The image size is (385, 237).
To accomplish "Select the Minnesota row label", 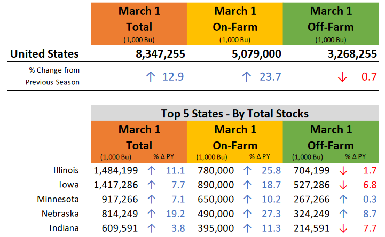I will click(x=58, y=199).
